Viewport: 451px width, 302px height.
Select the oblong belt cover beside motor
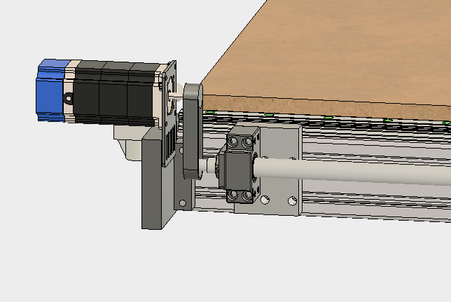(x=192, y=133)
